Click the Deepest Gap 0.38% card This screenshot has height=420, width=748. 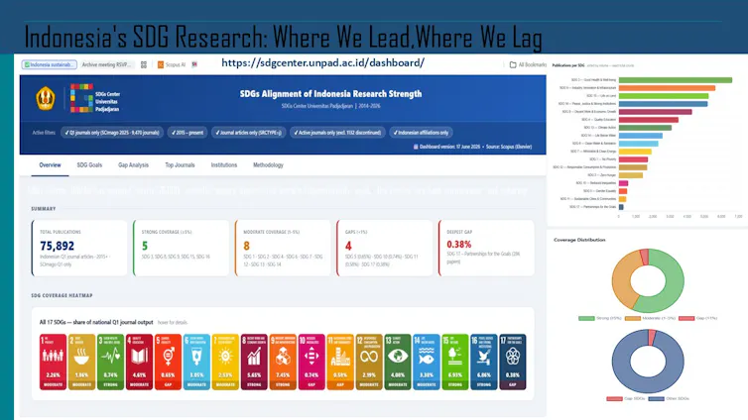[x=486, y=248]
